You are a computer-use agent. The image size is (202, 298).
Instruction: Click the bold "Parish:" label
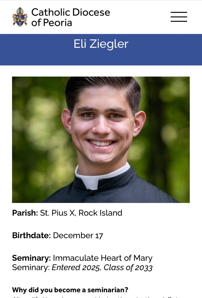coord(25,213)
